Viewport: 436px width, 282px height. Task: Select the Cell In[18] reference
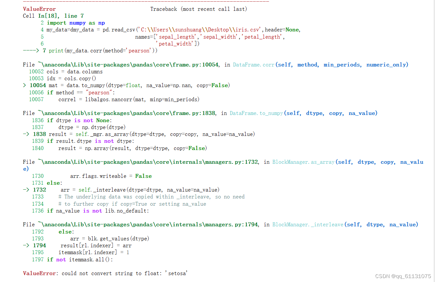point(39,16)
